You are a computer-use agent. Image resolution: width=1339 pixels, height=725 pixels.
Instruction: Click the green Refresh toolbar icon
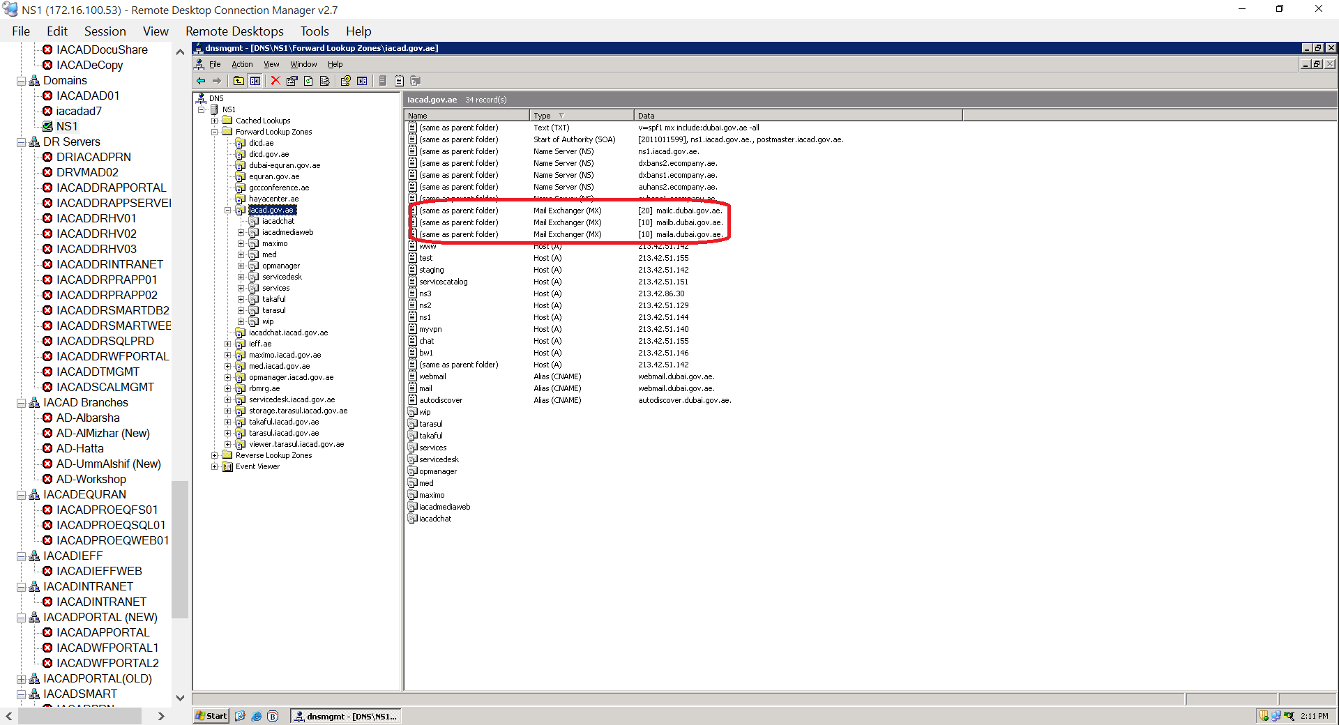pos(308,81)
